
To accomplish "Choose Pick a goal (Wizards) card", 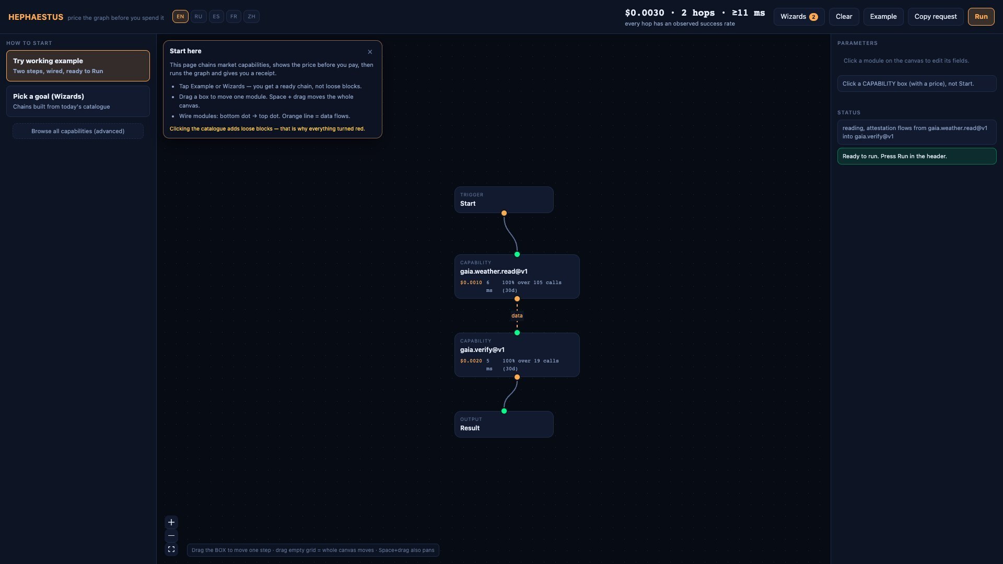I will 78,101.
